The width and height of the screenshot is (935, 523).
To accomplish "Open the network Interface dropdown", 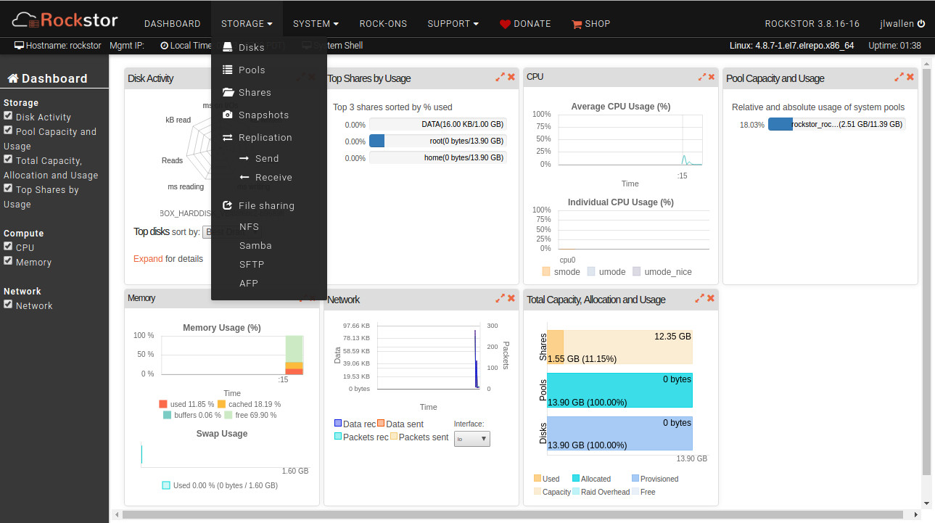I will (472, 438).
